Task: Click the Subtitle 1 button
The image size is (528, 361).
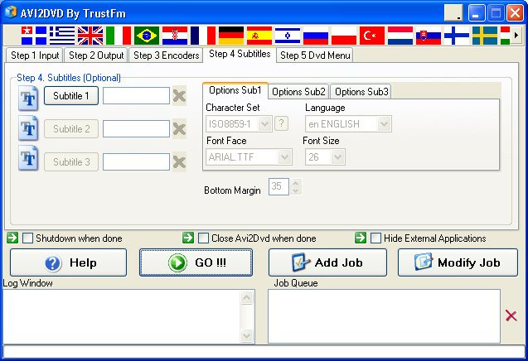Action: (x=71, y=96)
